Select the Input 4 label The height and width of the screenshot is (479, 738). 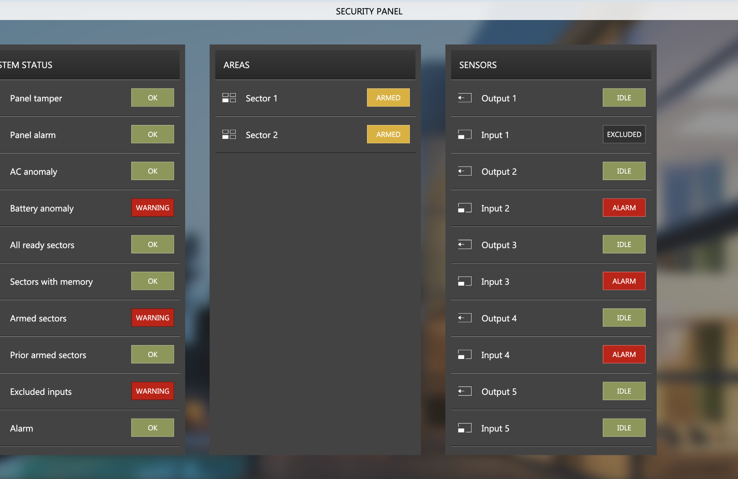495,355
